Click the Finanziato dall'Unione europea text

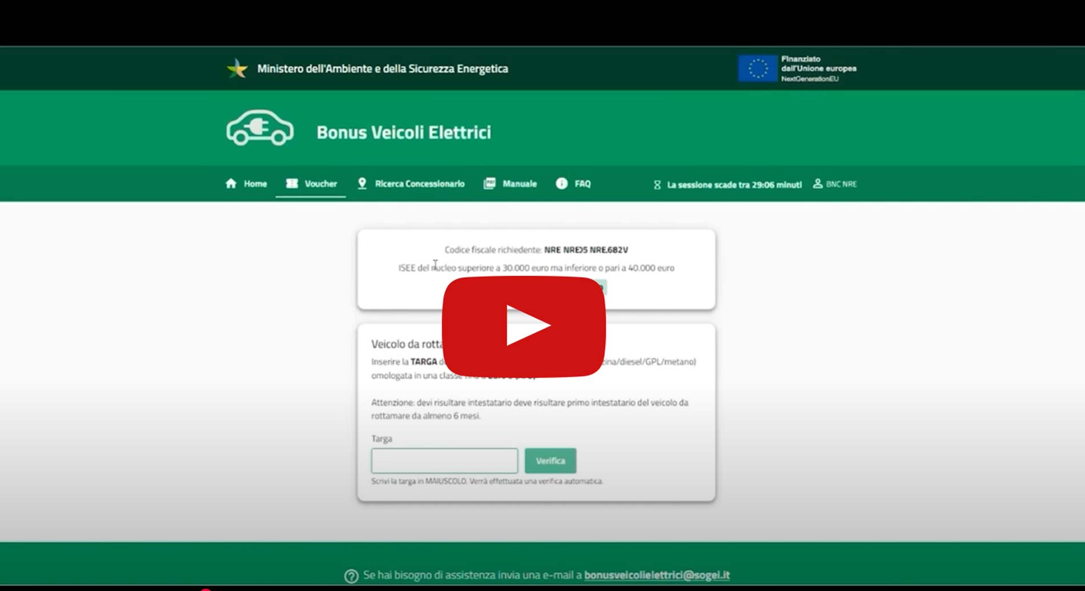point(818,68)
